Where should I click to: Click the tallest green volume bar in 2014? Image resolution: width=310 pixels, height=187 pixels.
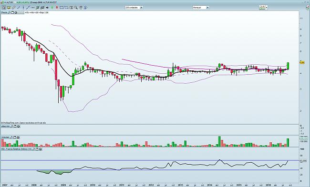coord(219,141)
